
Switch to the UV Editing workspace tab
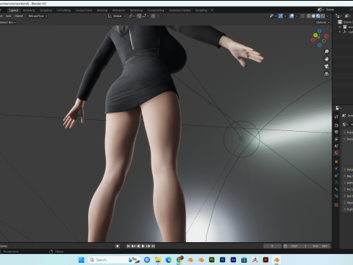pos(63,10)
